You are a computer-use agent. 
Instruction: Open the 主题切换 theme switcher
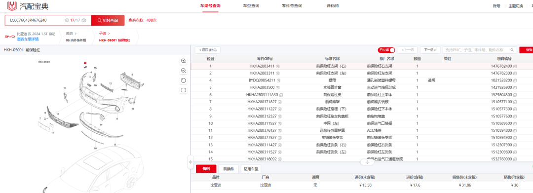click(x=516, y=6)
